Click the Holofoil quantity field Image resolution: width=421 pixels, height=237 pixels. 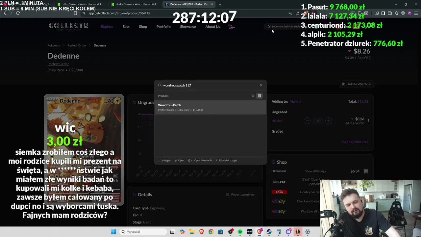318,121
